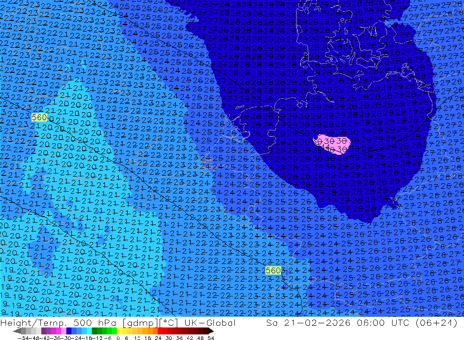This screenshot has height=340, width=464.
Task: Click the dark right arrow of color scale
Action: (211, 331)
